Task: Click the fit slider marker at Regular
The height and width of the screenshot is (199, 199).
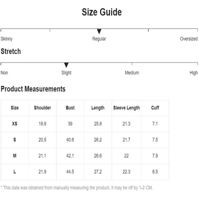Action: coord(99,32)
